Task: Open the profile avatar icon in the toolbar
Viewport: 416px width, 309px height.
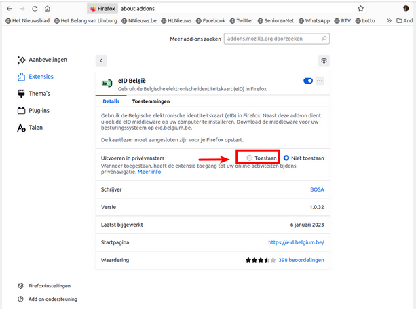Action: coord(406,9)
